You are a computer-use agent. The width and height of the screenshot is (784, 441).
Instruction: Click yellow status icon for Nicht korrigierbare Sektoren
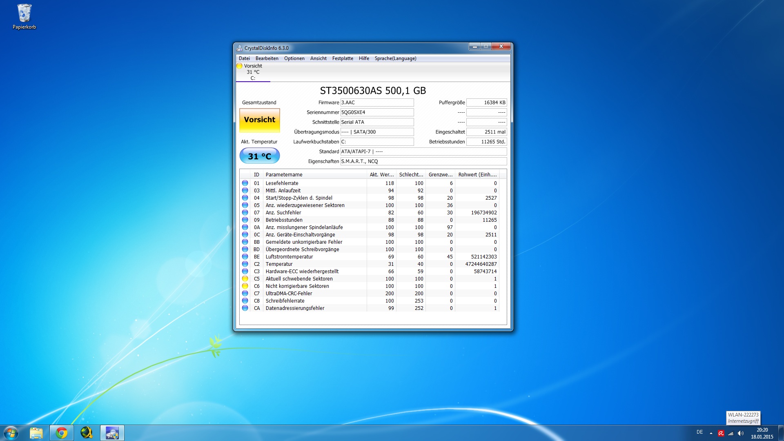coord(245,286)
